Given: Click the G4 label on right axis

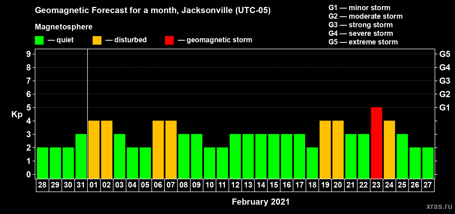Looking at the screenshot, I should coord(445,67).
